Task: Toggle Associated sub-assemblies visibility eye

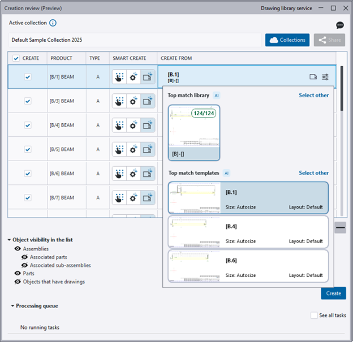Action: (24, 265)
